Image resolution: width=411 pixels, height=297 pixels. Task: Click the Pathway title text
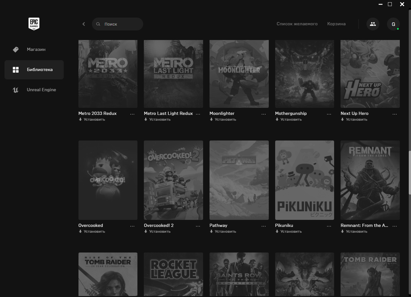[218, 225]
